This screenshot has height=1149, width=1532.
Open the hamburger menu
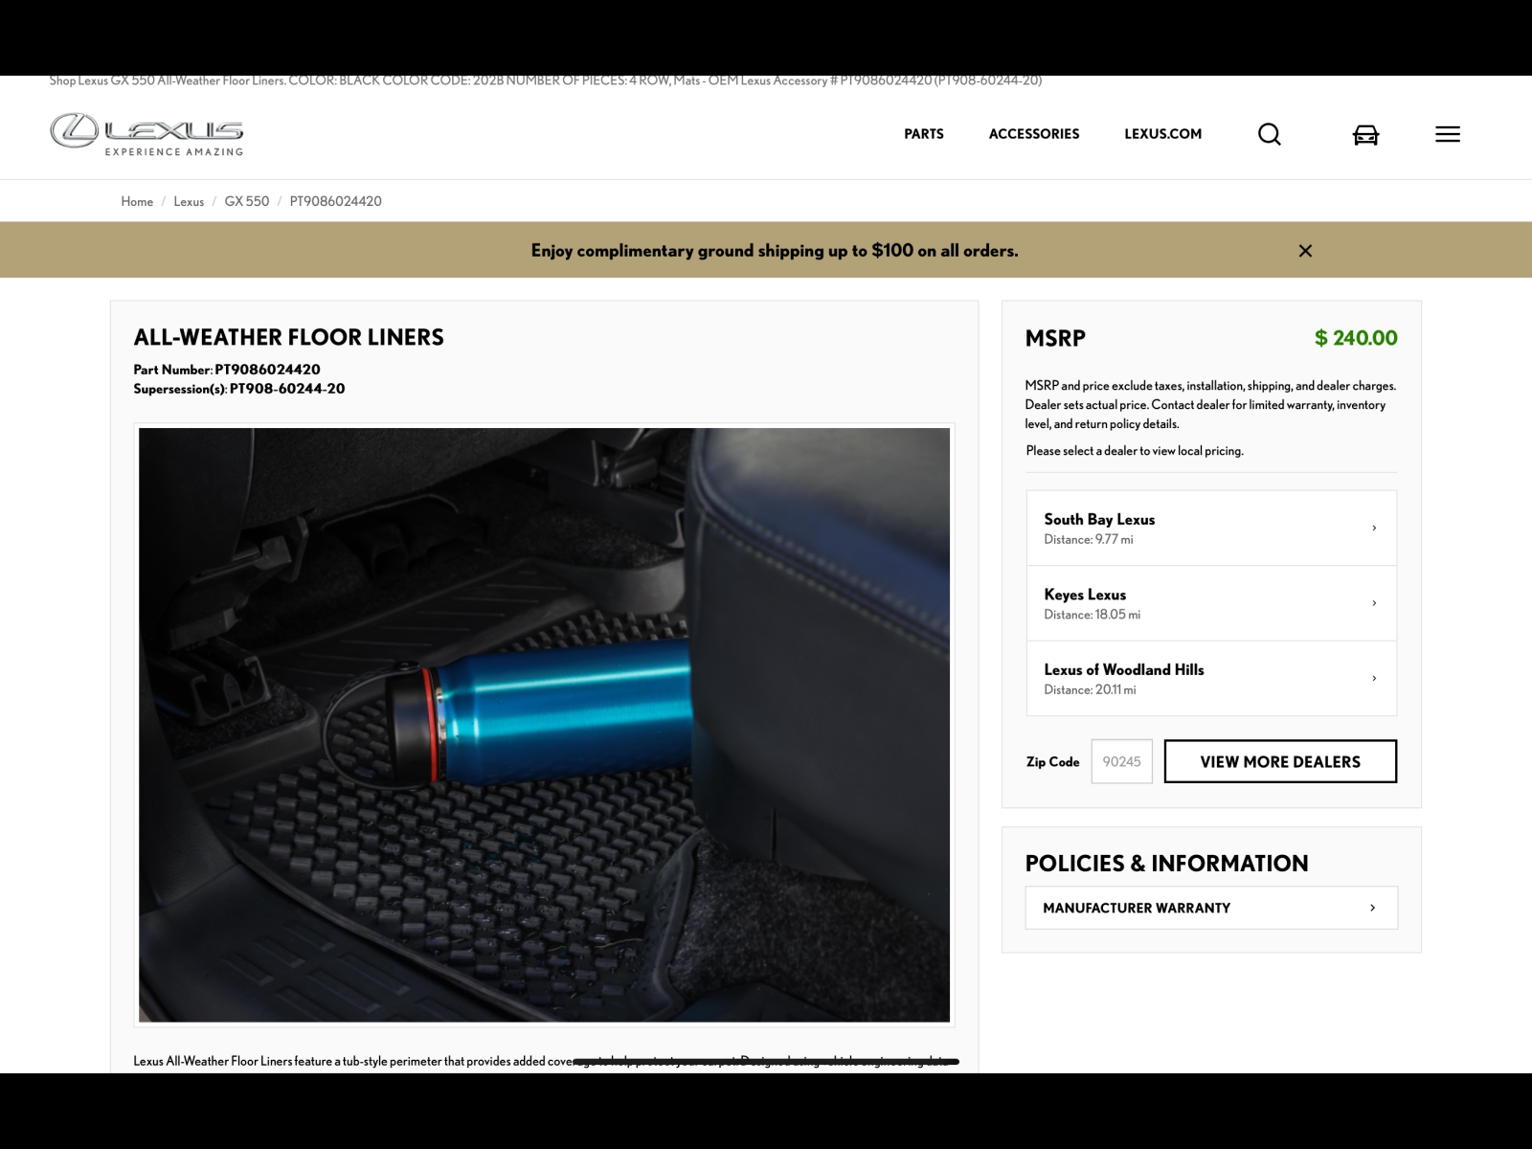tap(1448, 134)
